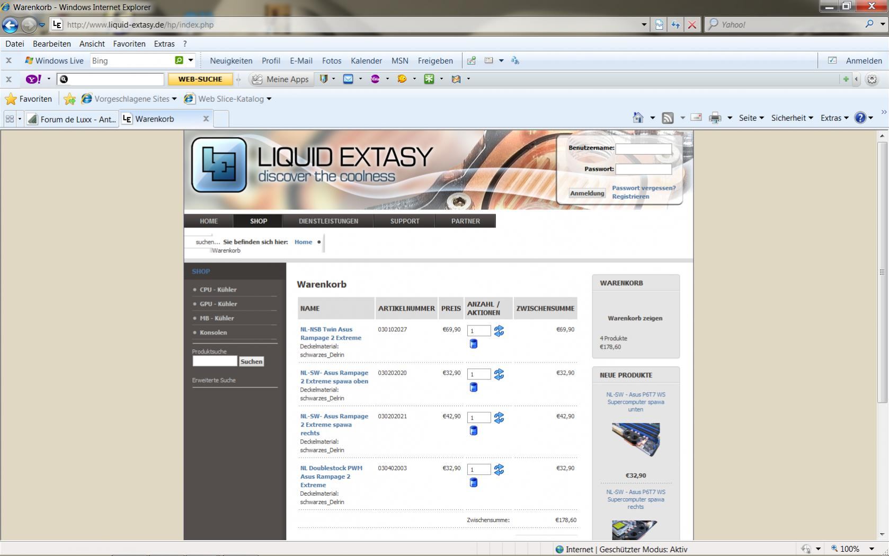The image size is (889, 556).
Task: Click the shield icon in Yahoo toolbar
Action: 324,79
